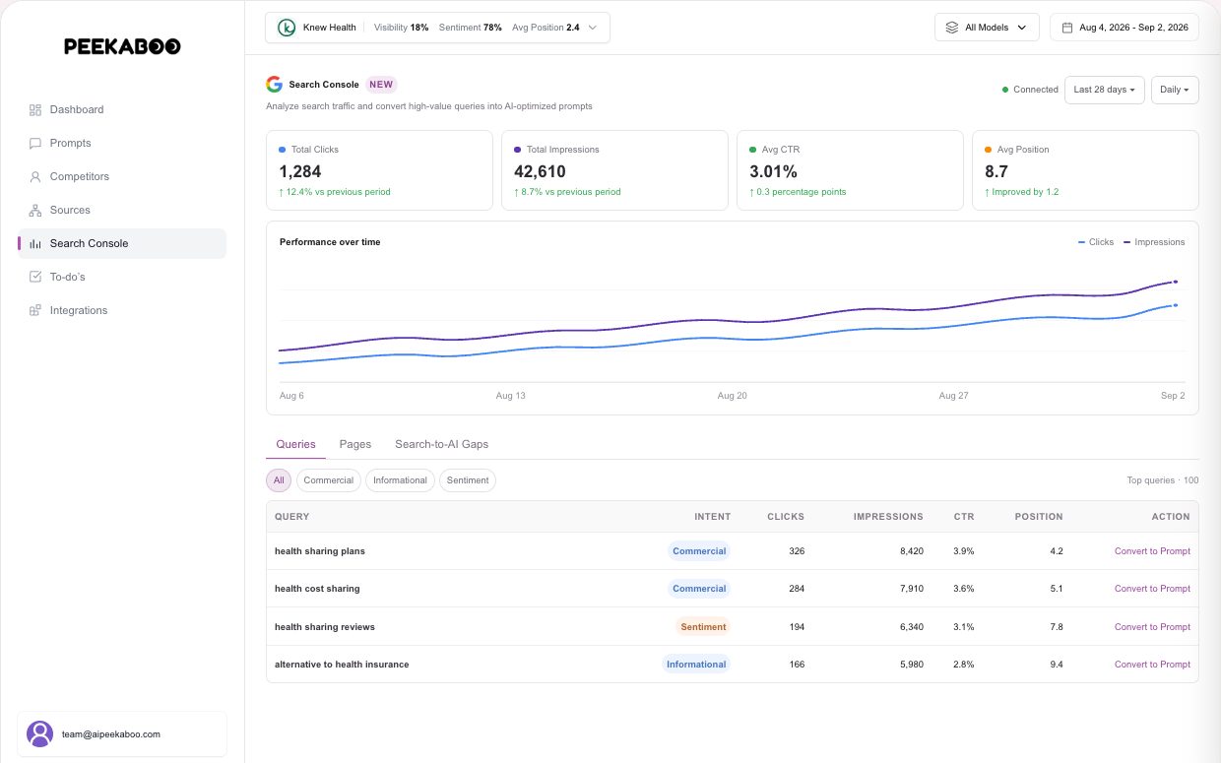Click the Search Console bar chart icon
The image size is (1221, 763).
point(35,243)
